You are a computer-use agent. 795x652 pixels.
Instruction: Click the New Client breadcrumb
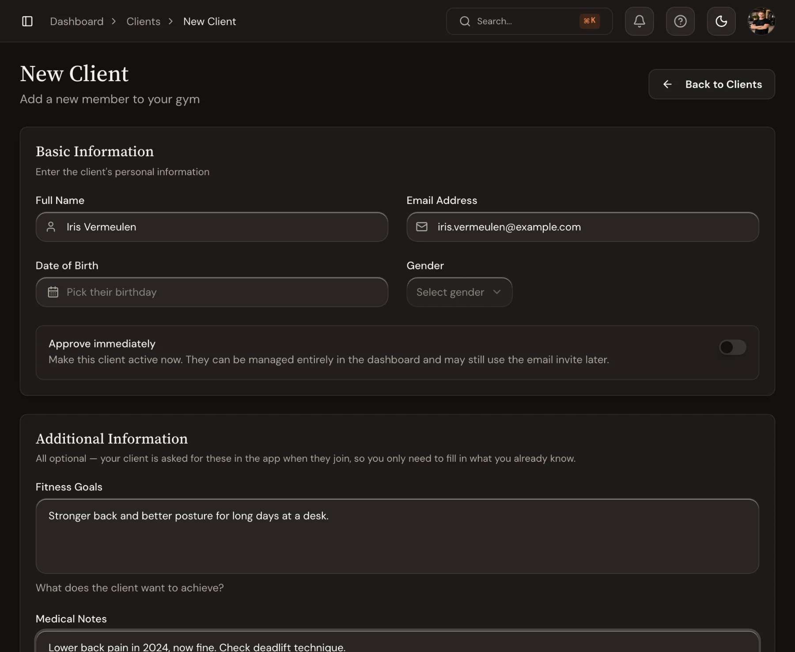tap(210, 21)
